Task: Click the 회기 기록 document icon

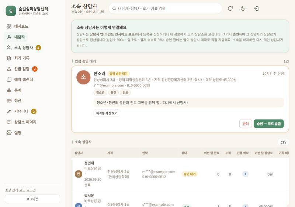Action: (9, 58)
